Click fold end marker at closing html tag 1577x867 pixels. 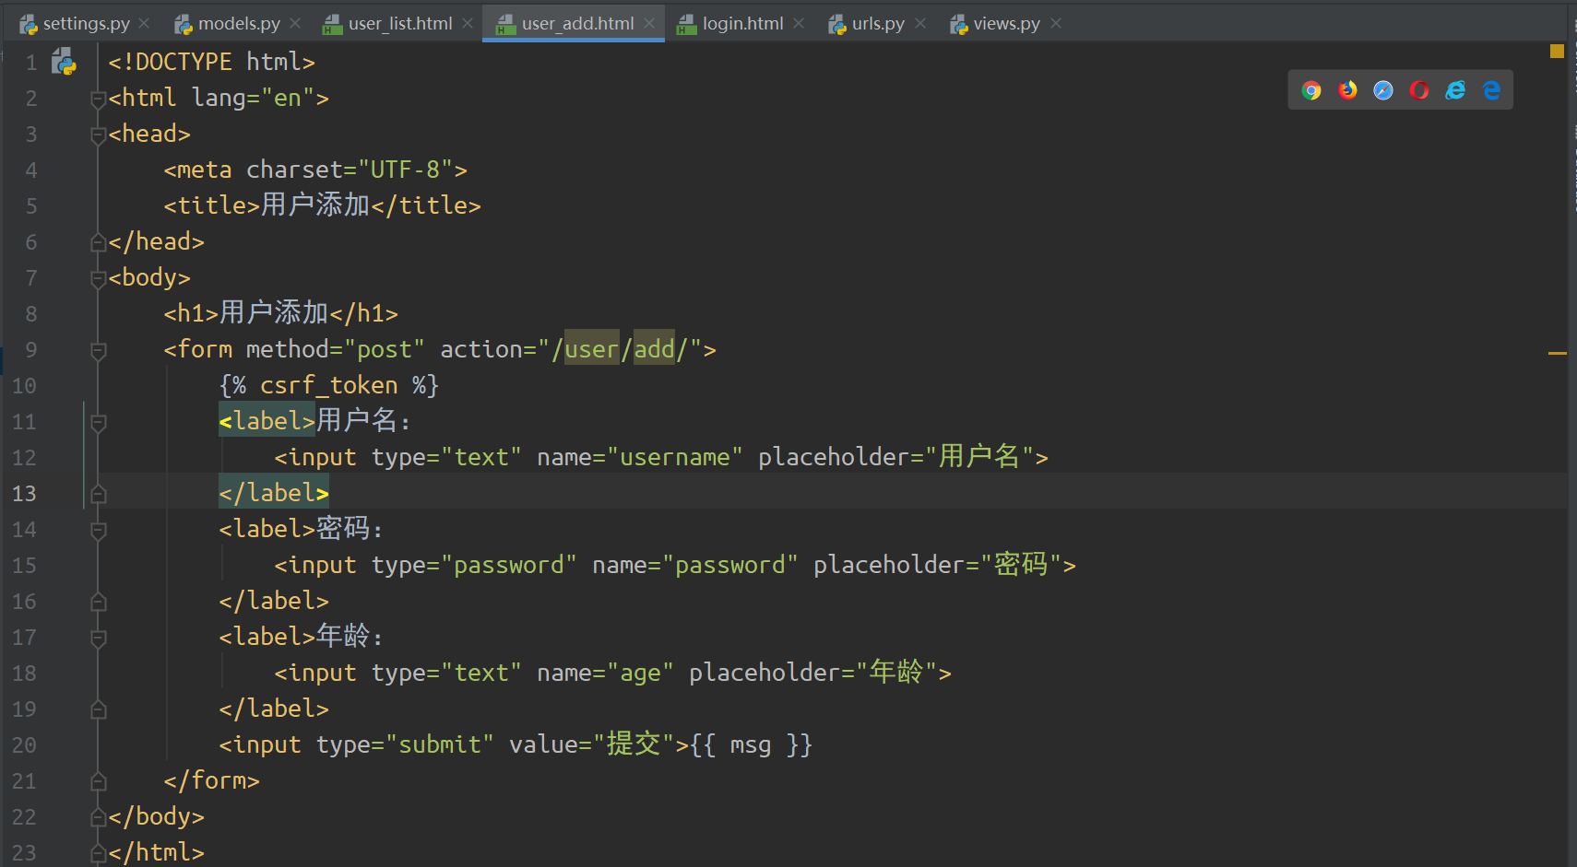click(x=99, y=853)
